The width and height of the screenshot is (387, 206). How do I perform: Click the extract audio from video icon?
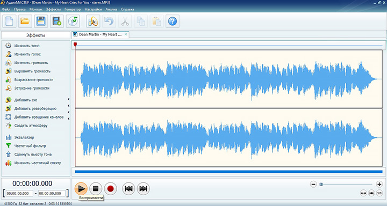[x=57, y=21]
